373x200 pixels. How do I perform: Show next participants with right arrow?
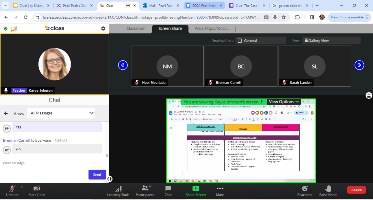pyautogui.click(x=359, y=65)
